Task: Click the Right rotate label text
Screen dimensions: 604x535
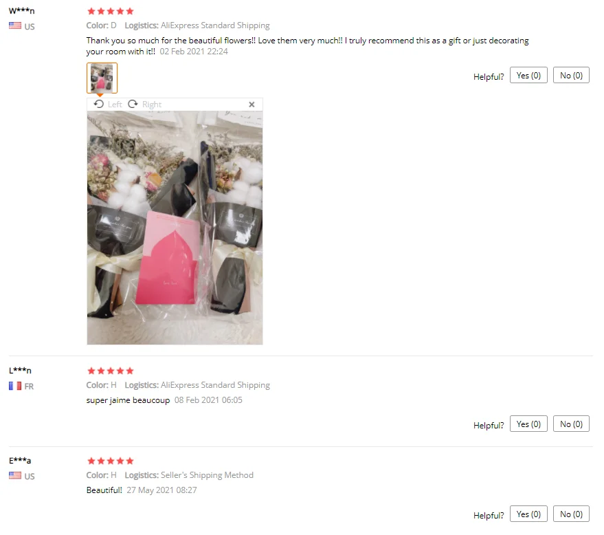Action: [x=152, y=105]
